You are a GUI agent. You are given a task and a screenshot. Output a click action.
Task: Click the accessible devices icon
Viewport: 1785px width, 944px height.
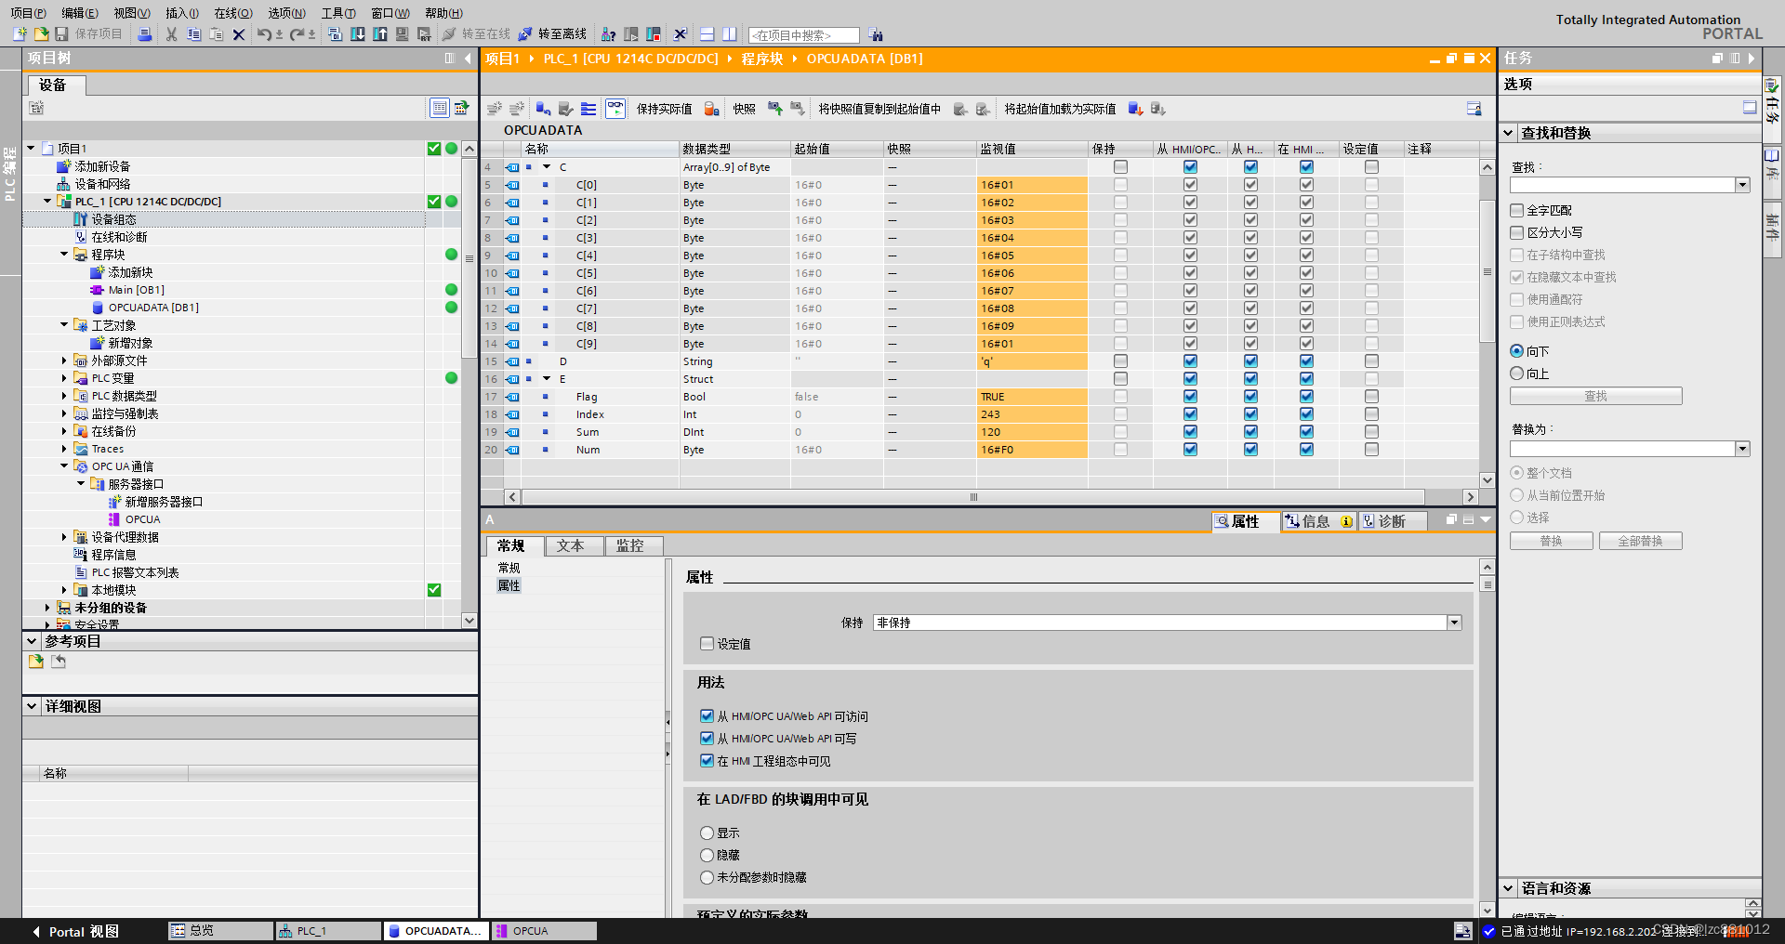pyautogui.click(x=609, y=34)
